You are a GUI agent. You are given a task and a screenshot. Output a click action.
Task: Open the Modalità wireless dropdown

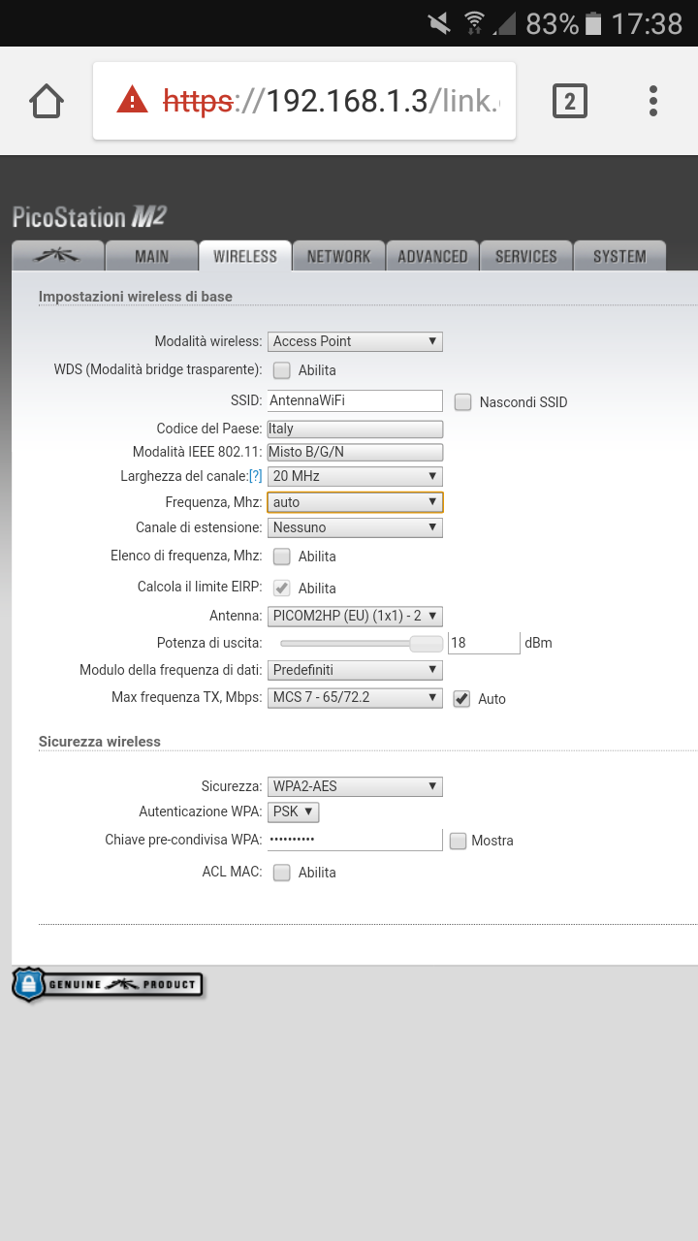tap(355, 341)
